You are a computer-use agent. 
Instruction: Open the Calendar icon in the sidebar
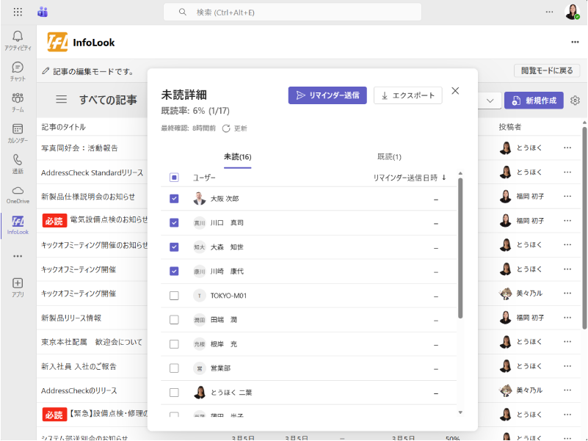point(18,132)
